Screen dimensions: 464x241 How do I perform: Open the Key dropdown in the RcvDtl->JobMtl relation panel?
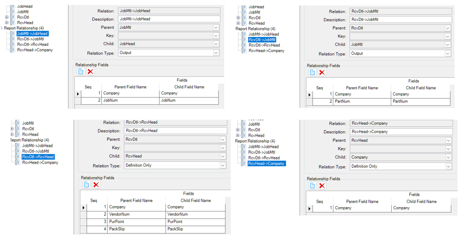click(448, 36)
